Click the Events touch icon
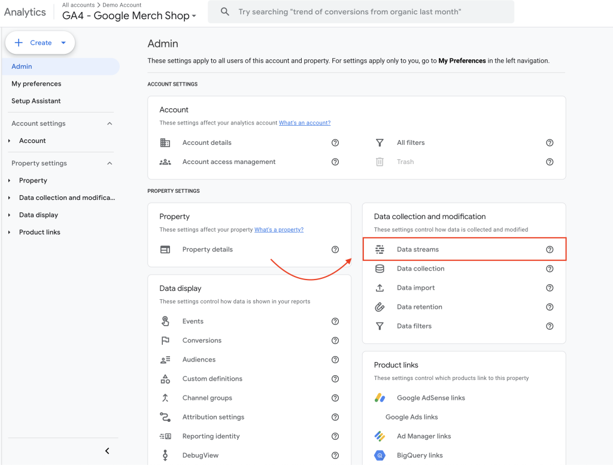The width and height of the screenshot is (613, 465). [x=165, y=321]
